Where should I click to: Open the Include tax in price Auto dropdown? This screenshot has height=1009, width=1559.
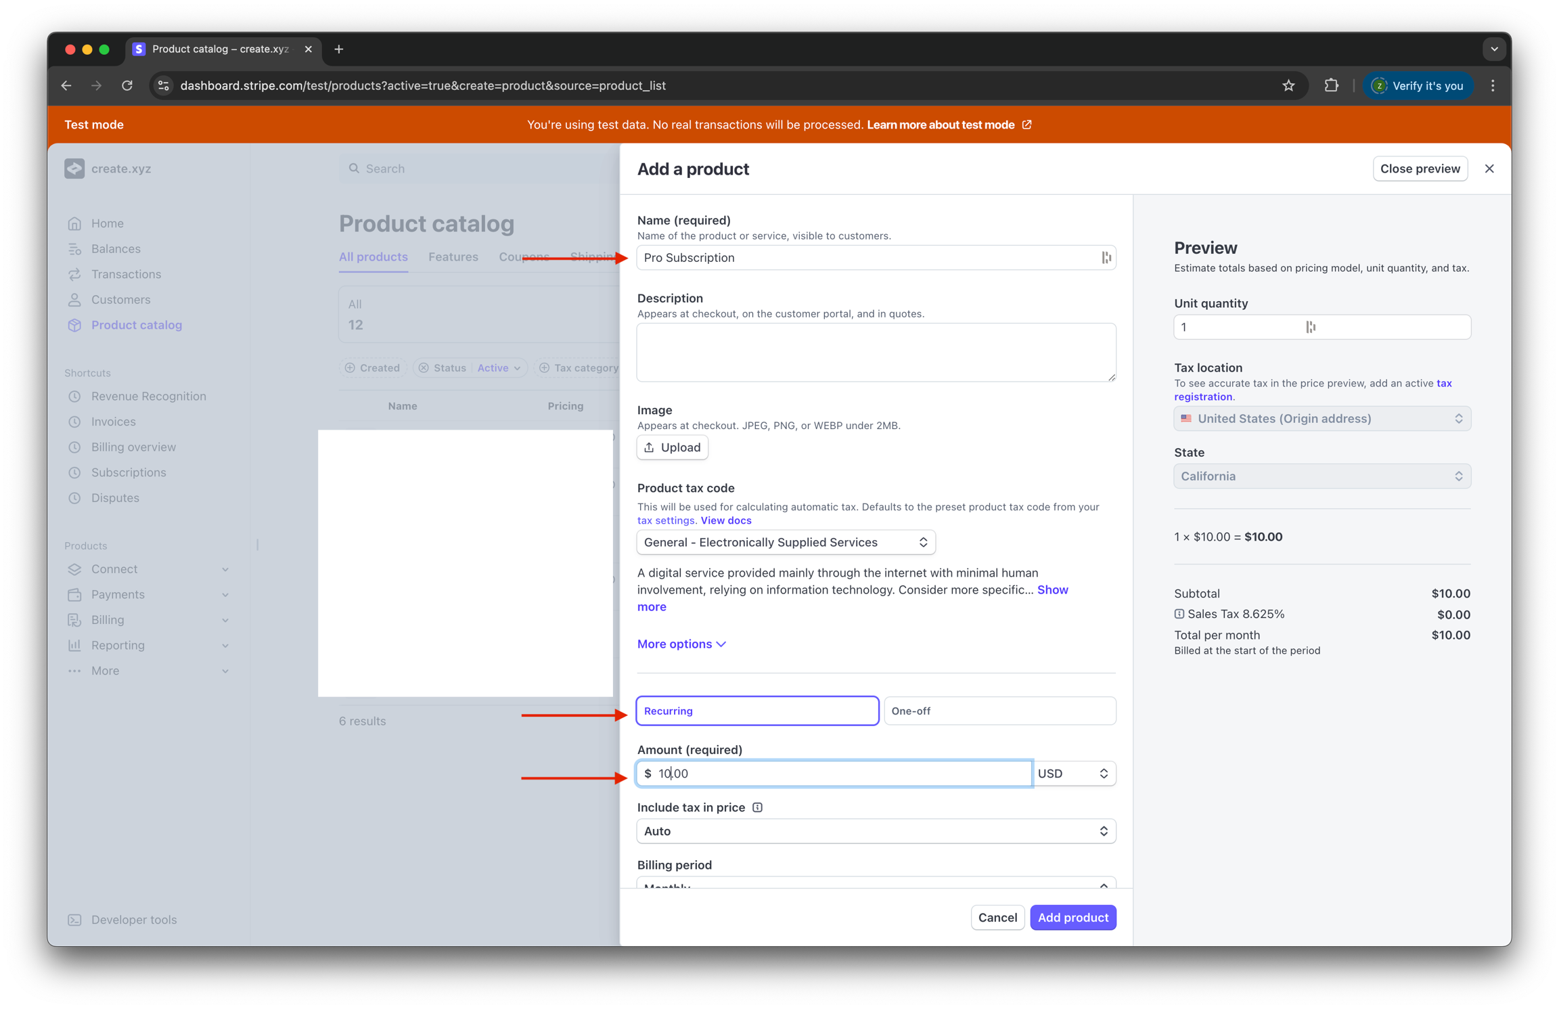[x=876, y=831]
